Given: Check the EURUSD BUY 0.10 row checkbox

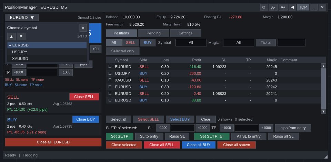Looking at the screenshot, I should (x=110, y=100).
